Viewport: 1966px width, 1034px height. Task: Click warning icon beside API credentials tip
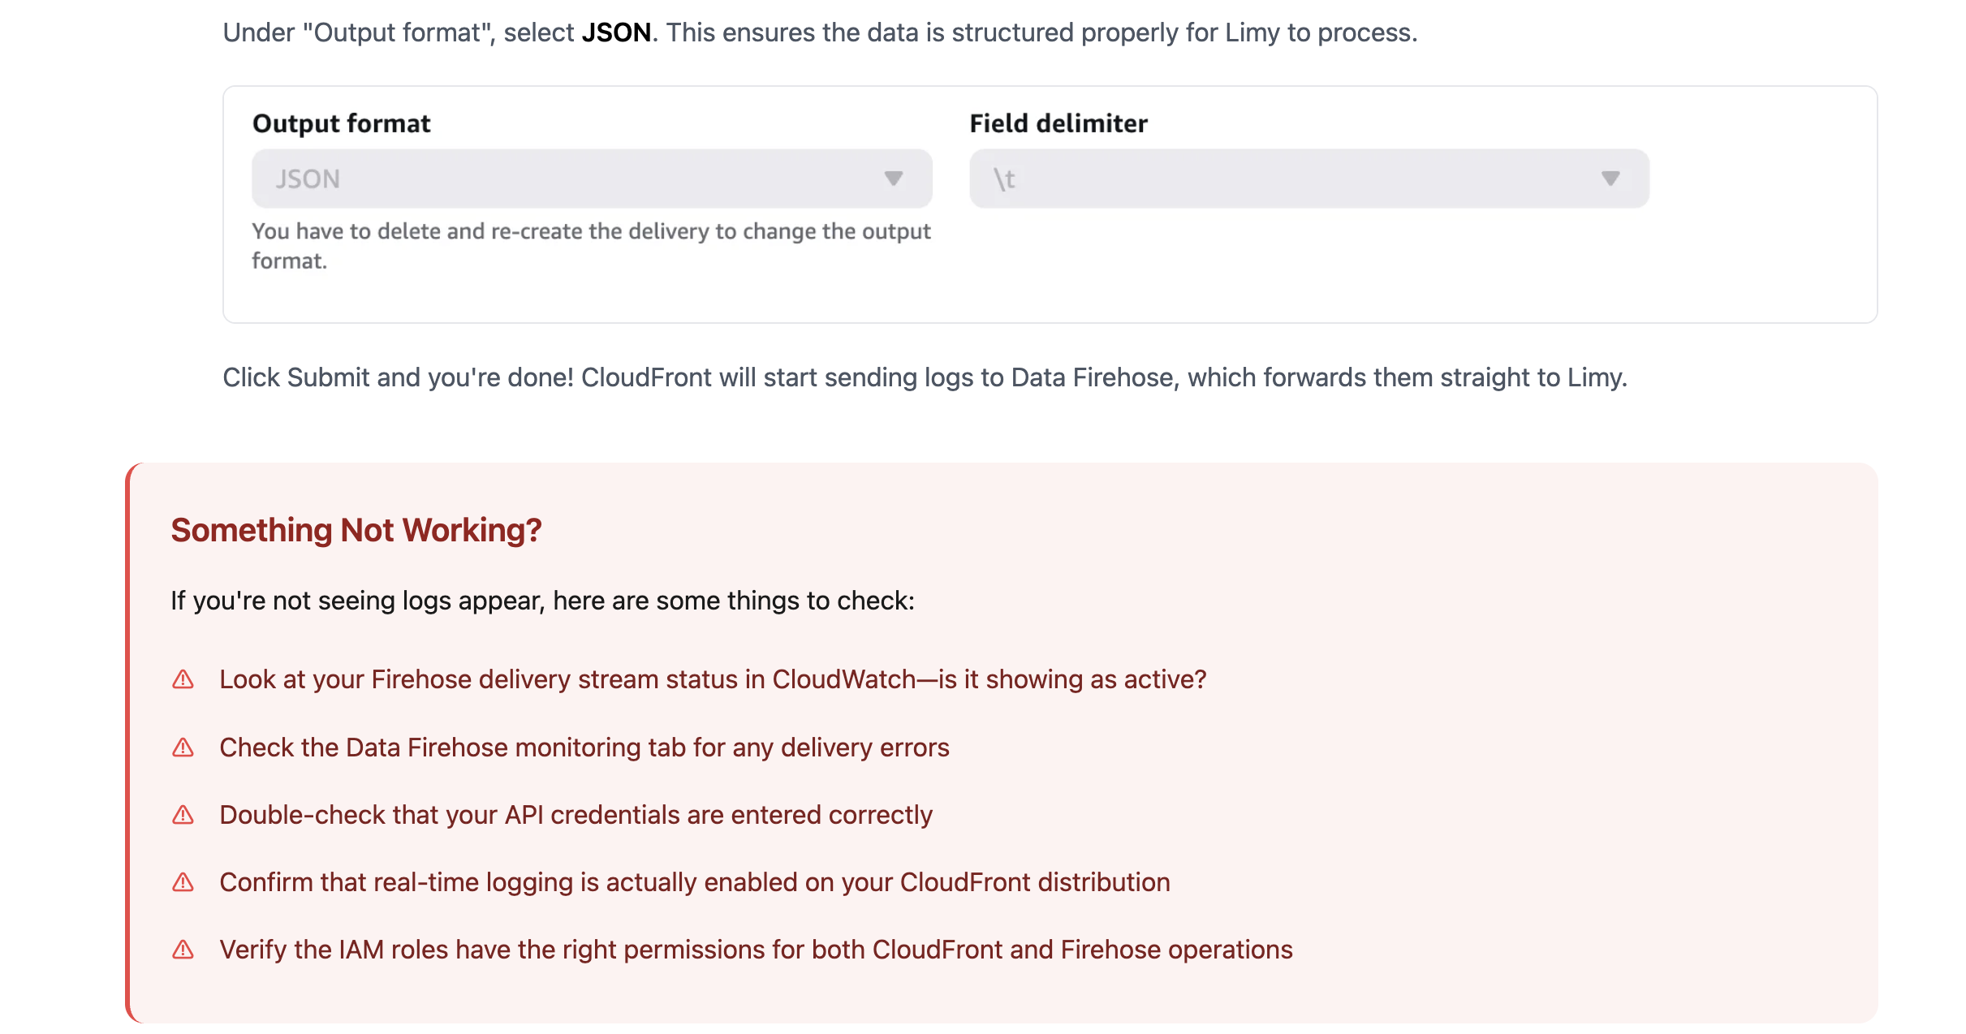[x=183, y=815]
